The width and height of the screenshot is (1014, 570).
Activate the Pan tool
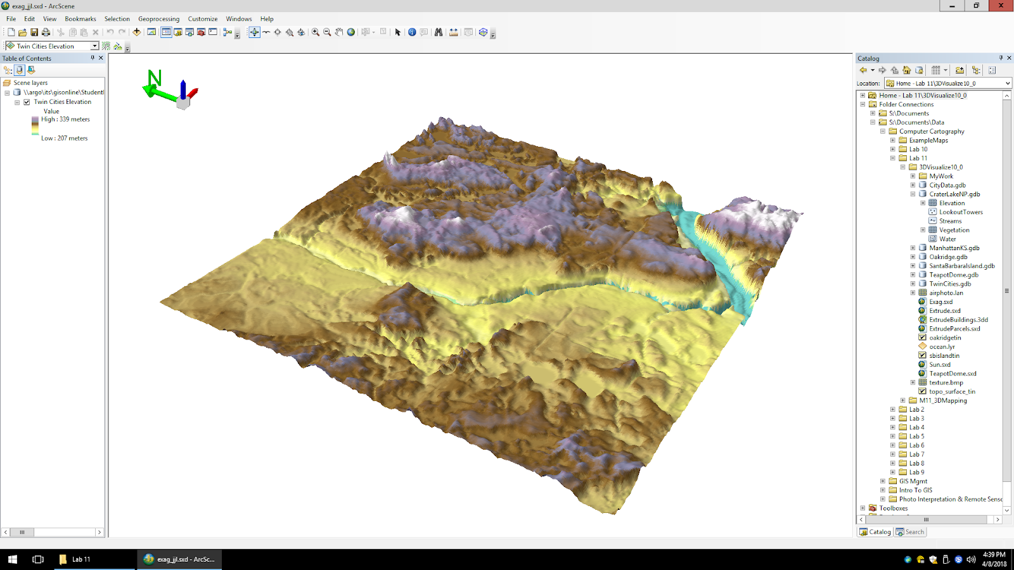click(x=339, y=32)
